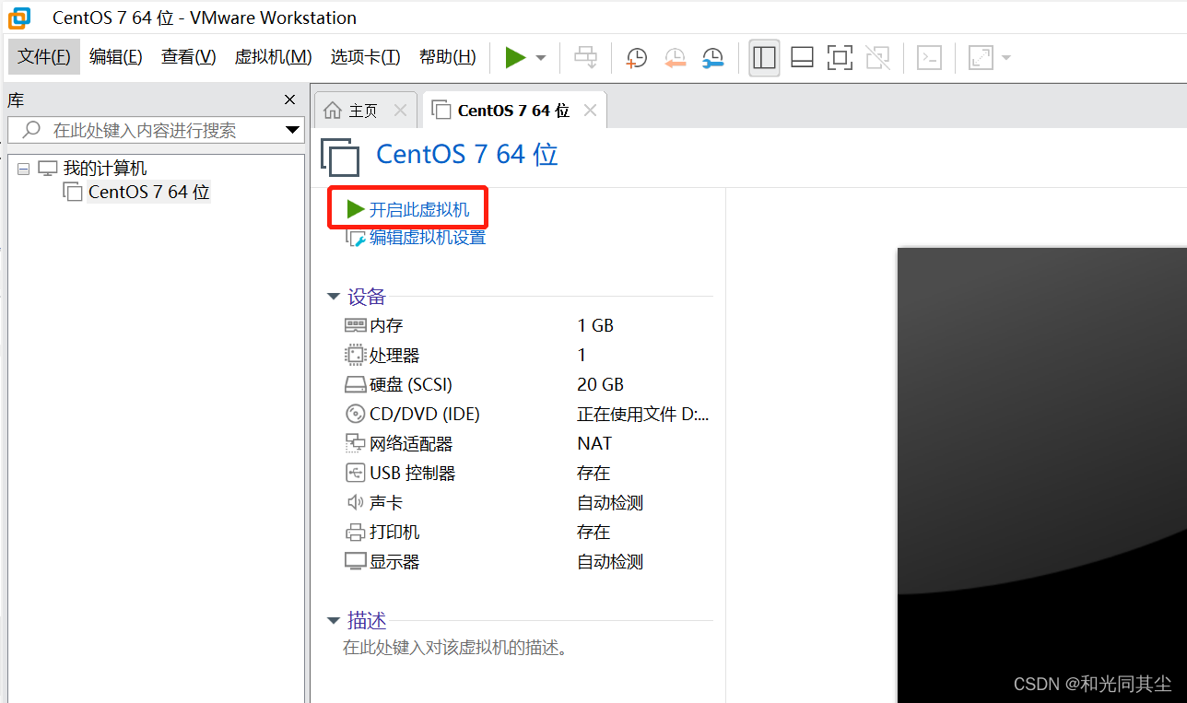Click the virtual machine preview screen
This screenshot has height=703, width=1187.
click(1042, 475)
